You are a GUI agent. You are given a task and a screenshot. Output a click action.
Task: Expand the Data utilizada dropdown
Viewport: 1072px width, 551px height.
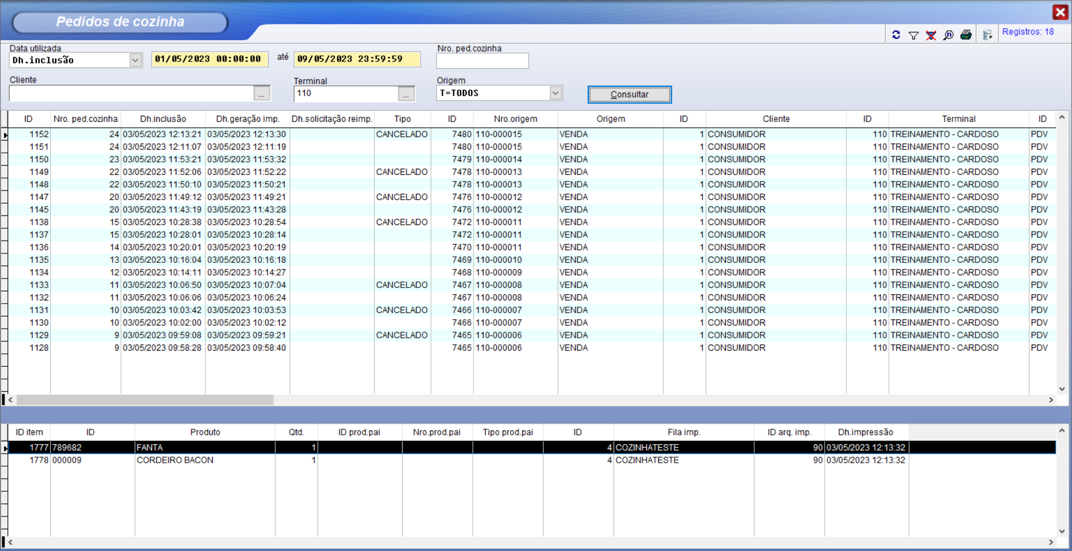136,60
